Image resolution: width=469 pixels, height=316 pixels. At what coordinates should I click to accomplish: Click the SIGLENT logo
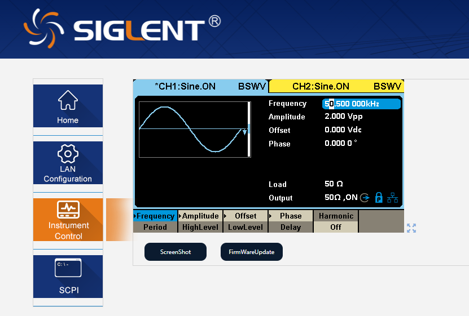(x=121, y=28)
